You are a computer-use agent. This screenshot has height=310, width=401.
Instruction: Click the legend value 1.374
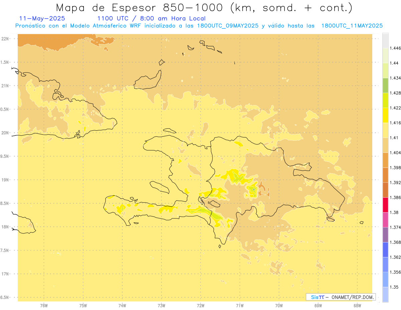click(395, 227)
